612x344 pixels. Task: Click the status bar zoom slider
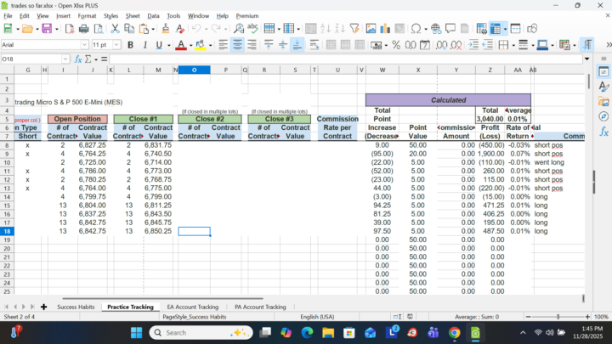point(558,317)
